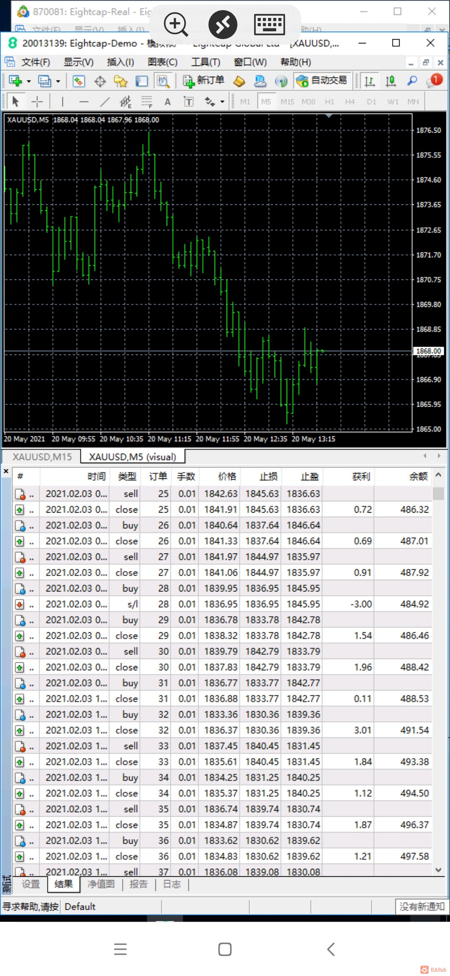The image size is (450, 976).
Task: Click the 新订单 new order button
Action: [203, 80]
